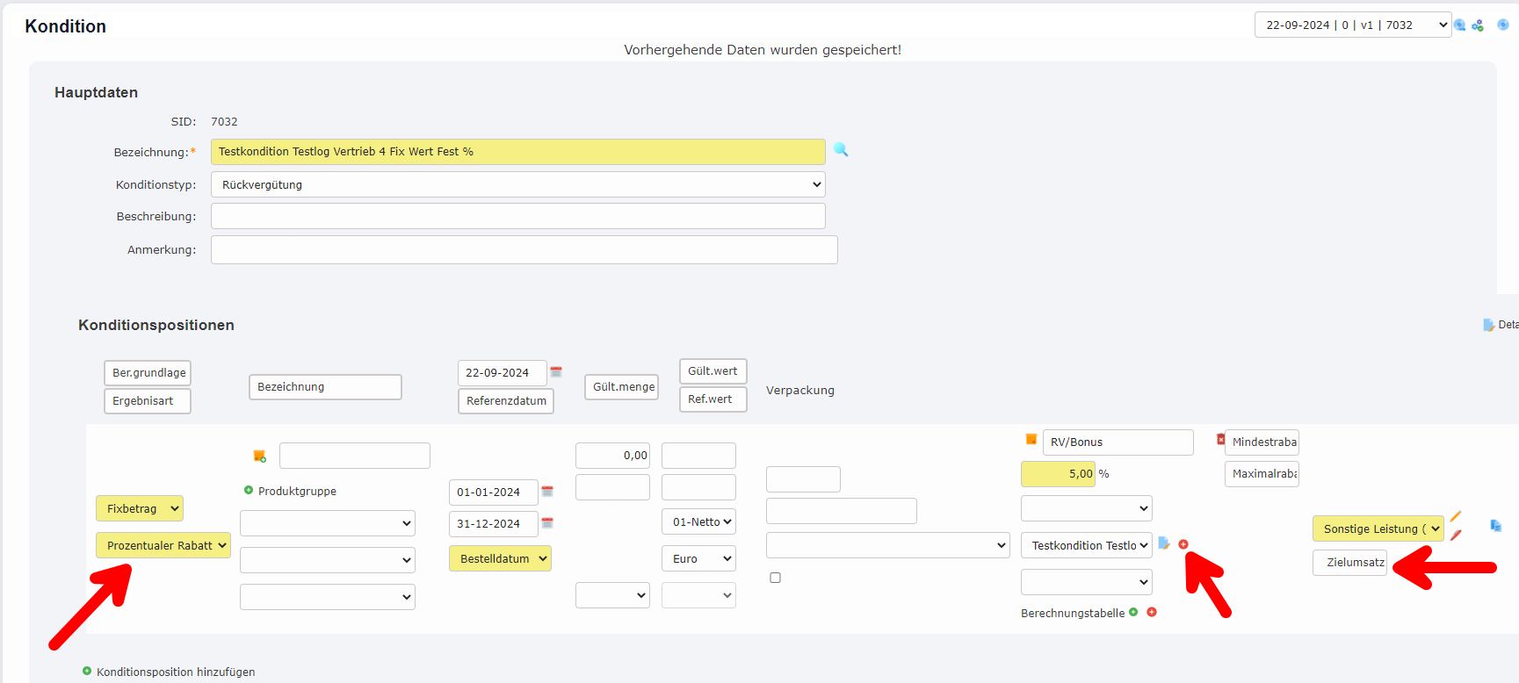Click gears with checkmark icon at top
Image resolution: width=1519 pixels, height=683 pixels.
coord(1478,25)
